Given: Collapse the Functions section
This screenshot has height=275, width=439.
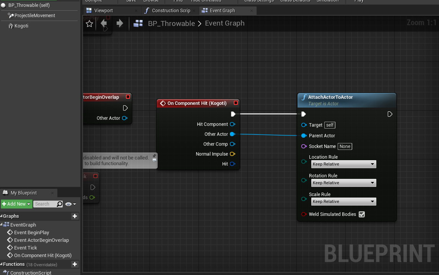Looking at the screenshot, I should point(2,264).
